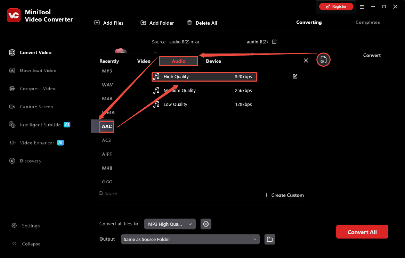Click the Convert All button
The width and height of the screenshot is (405, 258).
[362, 232]
